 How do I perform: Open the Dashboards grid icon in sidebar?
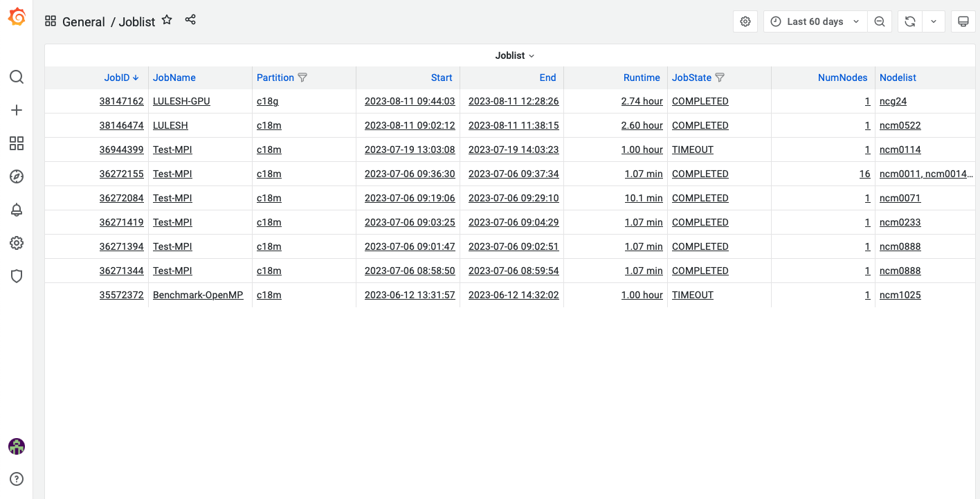(x=17, y=143)
